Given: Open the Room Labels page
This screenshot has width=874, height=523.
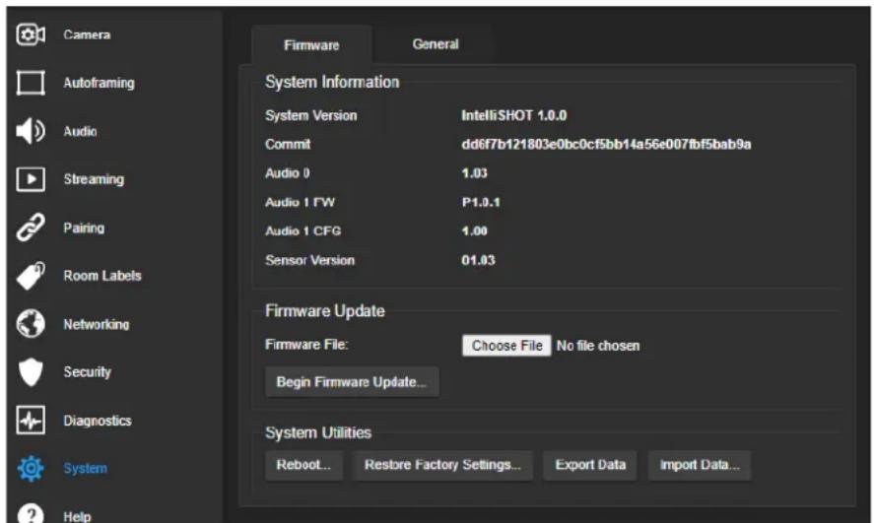Looking at the screenshot, I should (x=102, y=276).
